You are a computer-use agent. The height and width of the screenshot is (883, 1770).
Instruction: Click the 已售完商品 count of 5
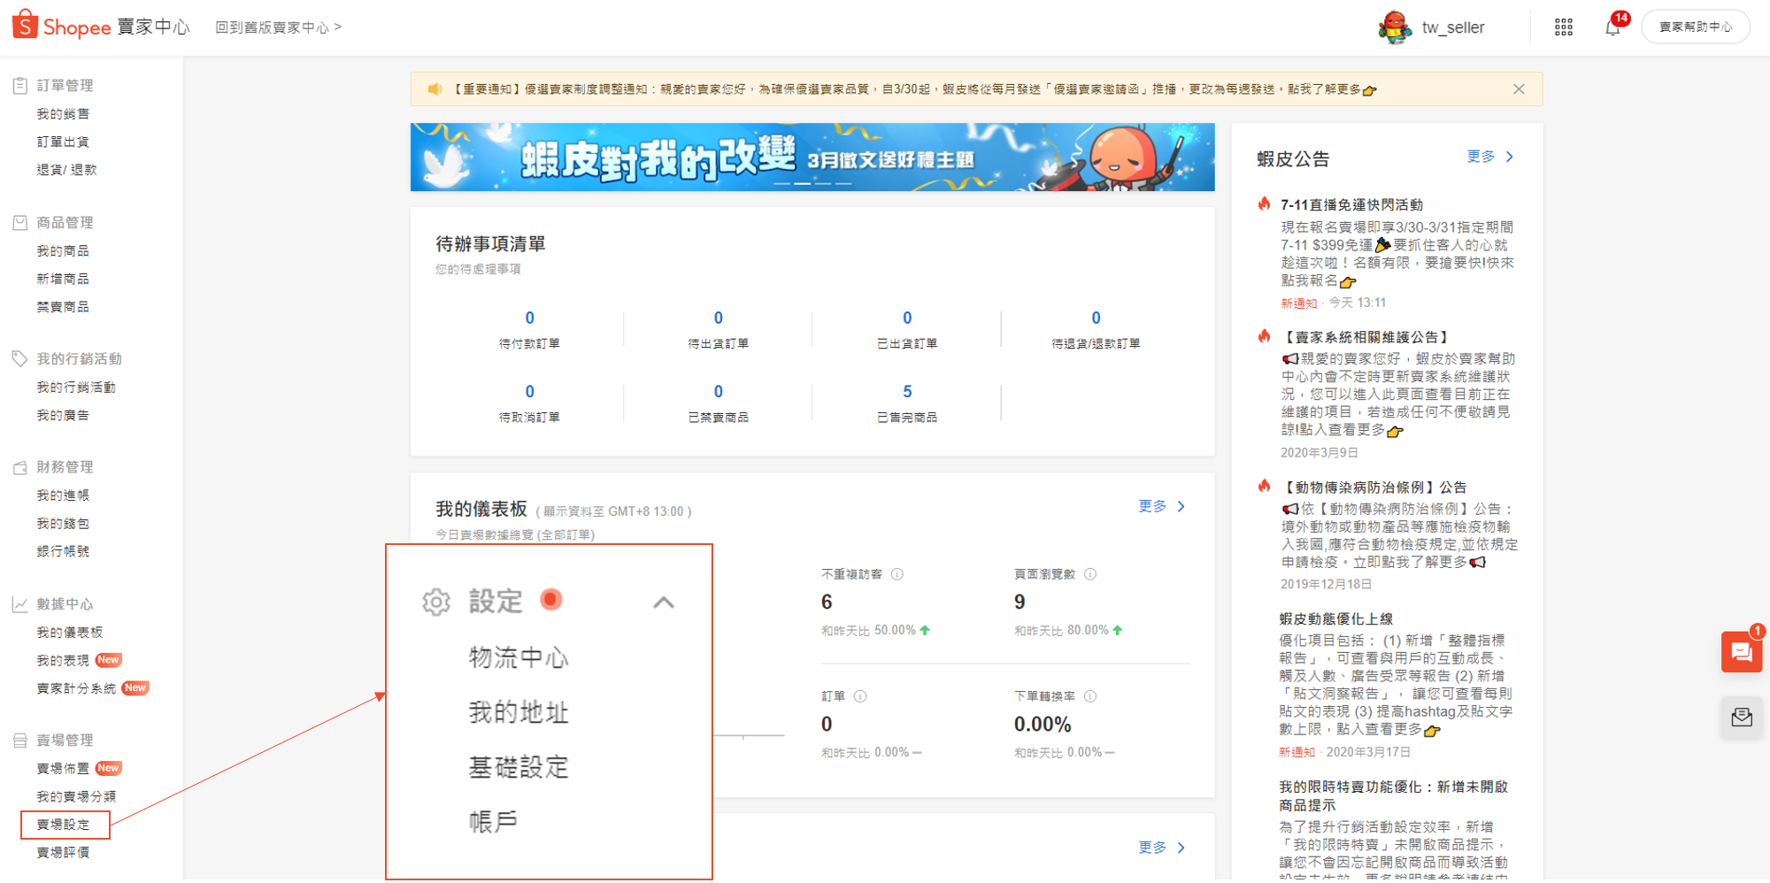[x=907, y=392]
